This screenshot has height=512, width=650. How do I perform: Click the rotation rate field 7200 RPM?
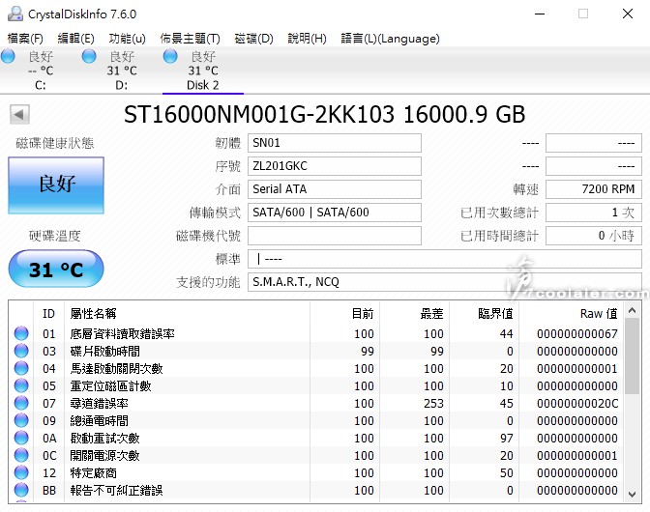click(594, 189)
